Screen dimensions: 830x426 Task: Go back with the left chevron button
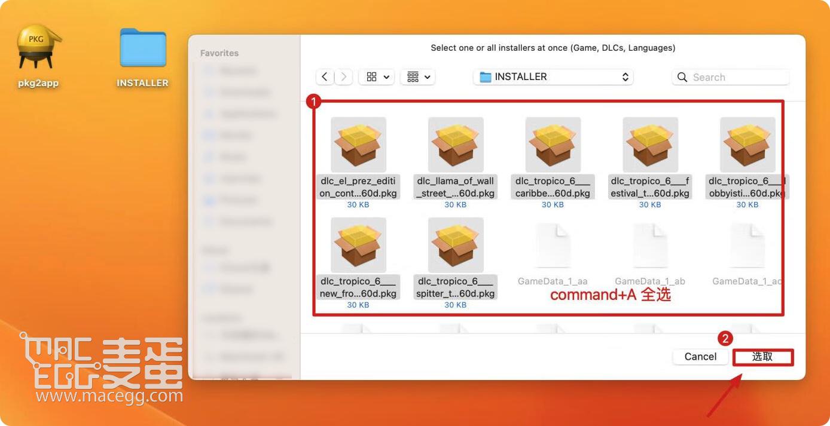(325, 76)
